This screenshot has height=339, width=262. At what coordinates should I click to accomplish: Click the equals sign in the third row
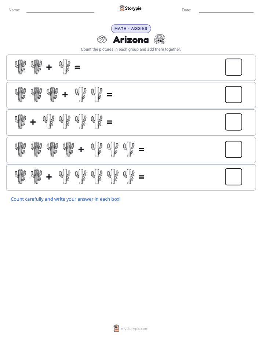tap(109, 122)
